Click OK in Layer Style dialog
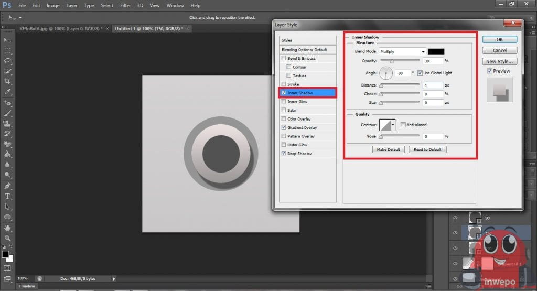This screenshot has height=291, width=537. [x=499, y=39]
